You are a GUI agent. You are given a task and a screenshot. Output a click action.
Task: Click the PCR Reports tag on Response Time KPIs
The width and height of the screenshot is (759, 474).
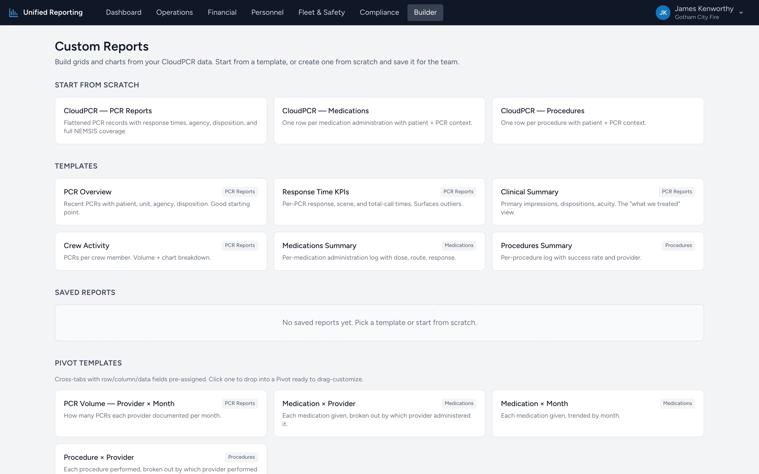pyautogui.click(x=458, y=192)
